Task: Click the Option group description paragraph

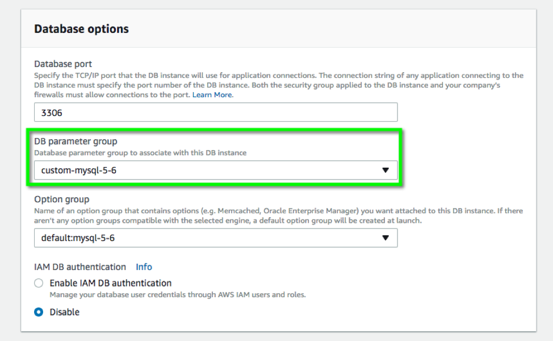Action: point(278,215)
